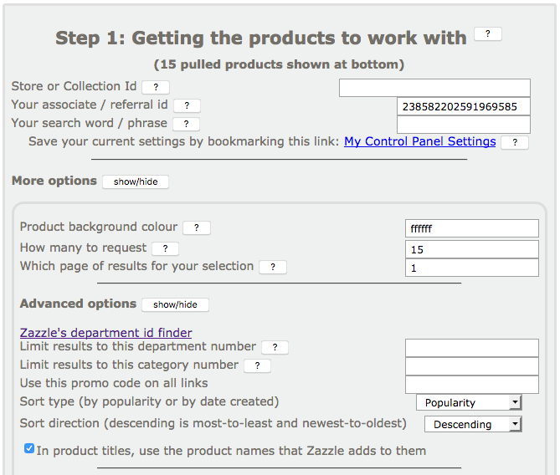Viewport: 560px width, 475px height.
Task: Open the Sort type Popularity dropdown
Action: pos(468,403)
